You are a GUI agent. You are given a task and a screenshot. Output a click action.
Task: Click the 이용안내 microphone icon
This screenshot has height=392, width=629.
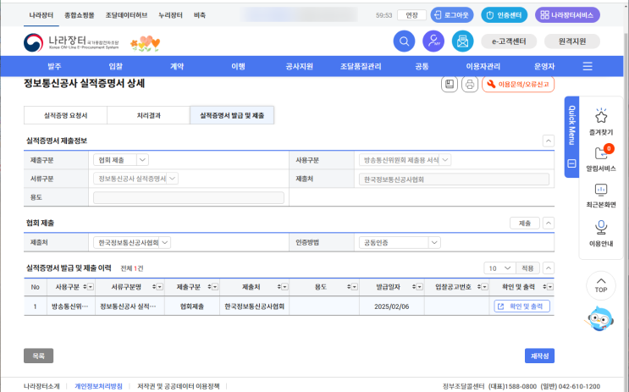pyautogui.click(x=601, y=227)
